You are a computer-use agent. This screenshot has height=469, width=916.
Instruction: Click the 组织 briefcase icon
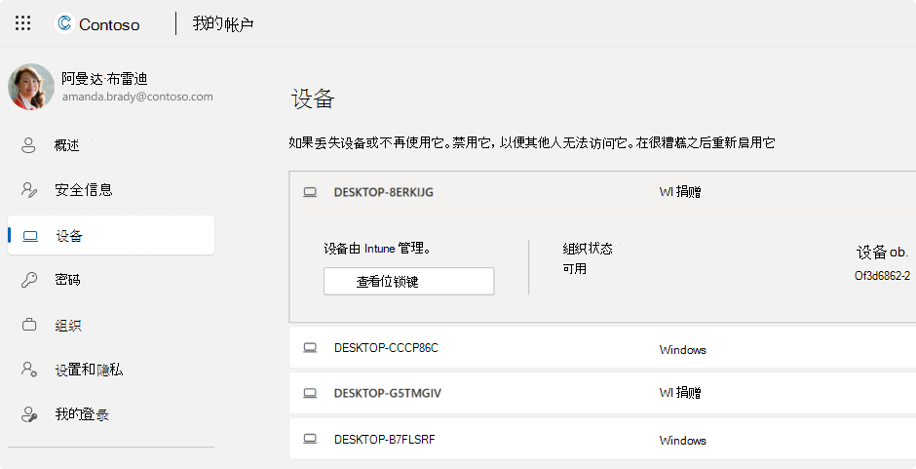point(29,325)
